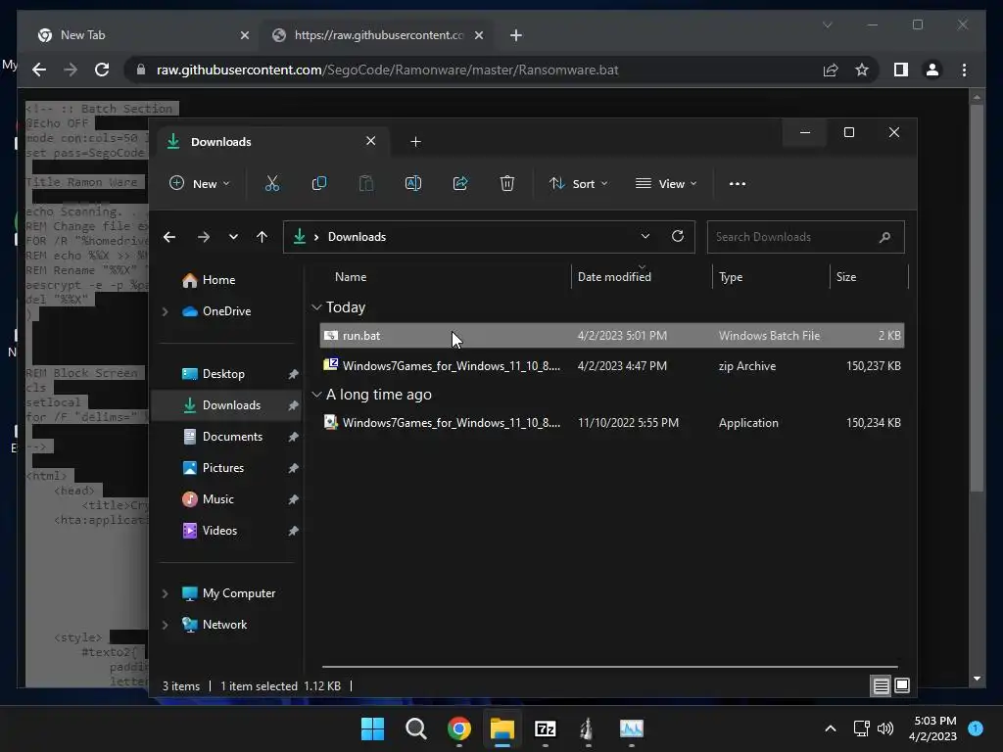The image size is (1003, 752).
Task: Open 7-Zip from the taskbar
Action: click(x=545, y=728)
